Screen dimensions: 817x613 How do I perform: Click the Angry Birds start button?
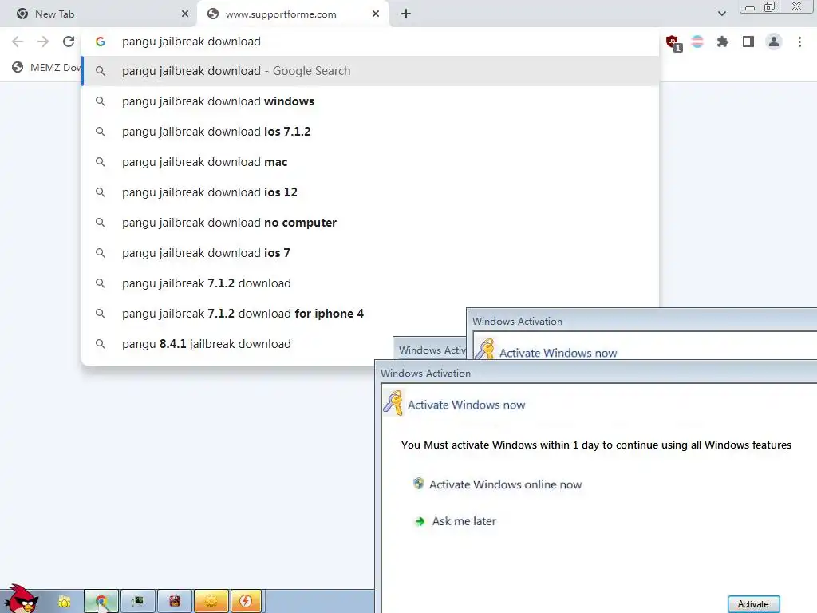coord(22,599)
